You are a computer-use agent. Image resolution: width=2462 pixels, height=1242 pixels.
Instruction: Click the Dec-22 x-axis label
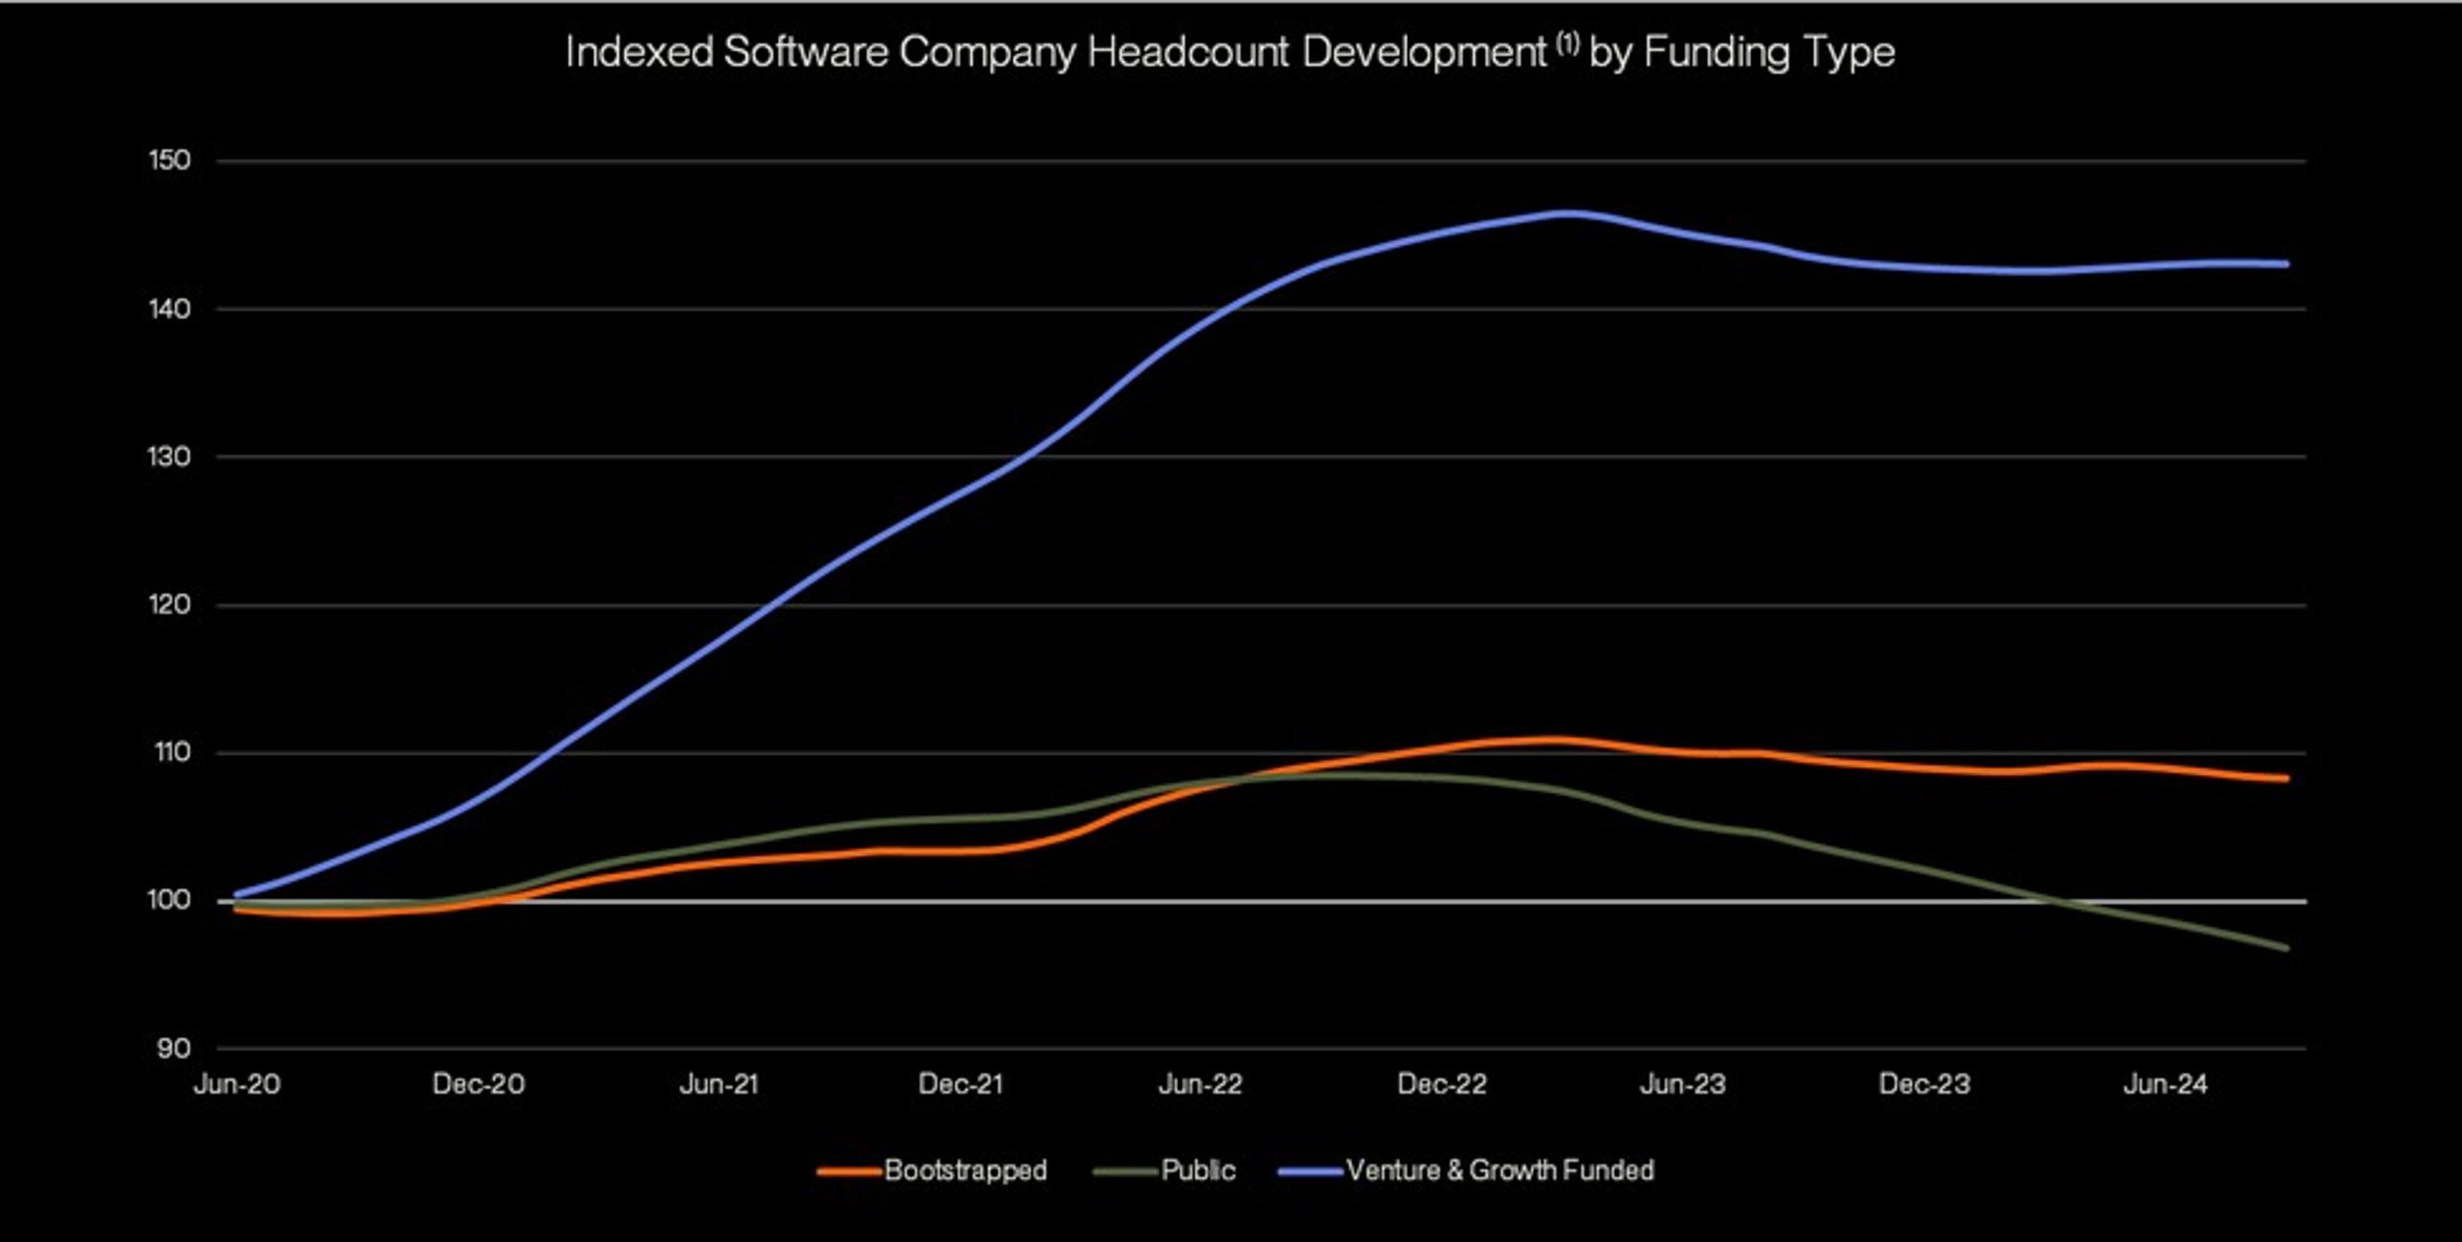pyautogui.click(x=1442, y=1084)
